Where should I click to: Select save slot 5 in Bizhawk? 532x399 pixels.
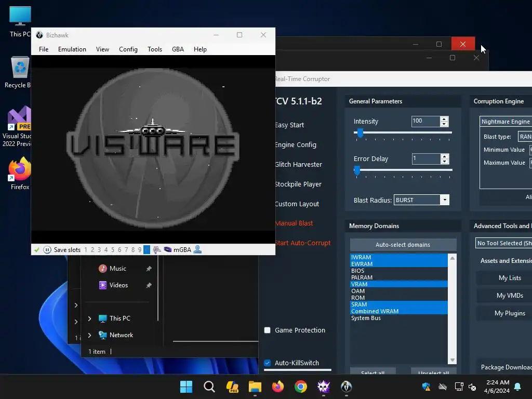[113, 250]
